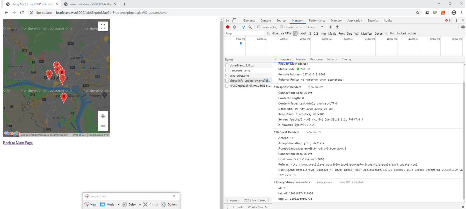Screen dimensions: 466x209
Task: Zoom in on the map
Action: point(103,116)
